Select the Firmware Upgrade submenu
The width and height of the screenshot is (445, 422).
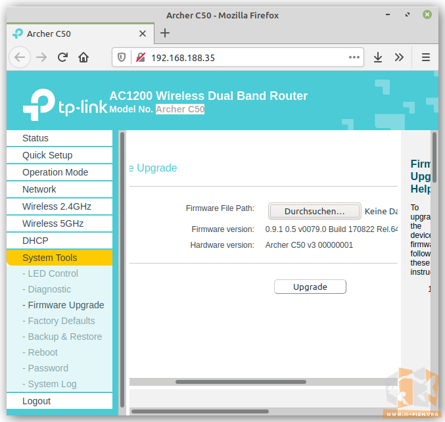pos(63,305)
